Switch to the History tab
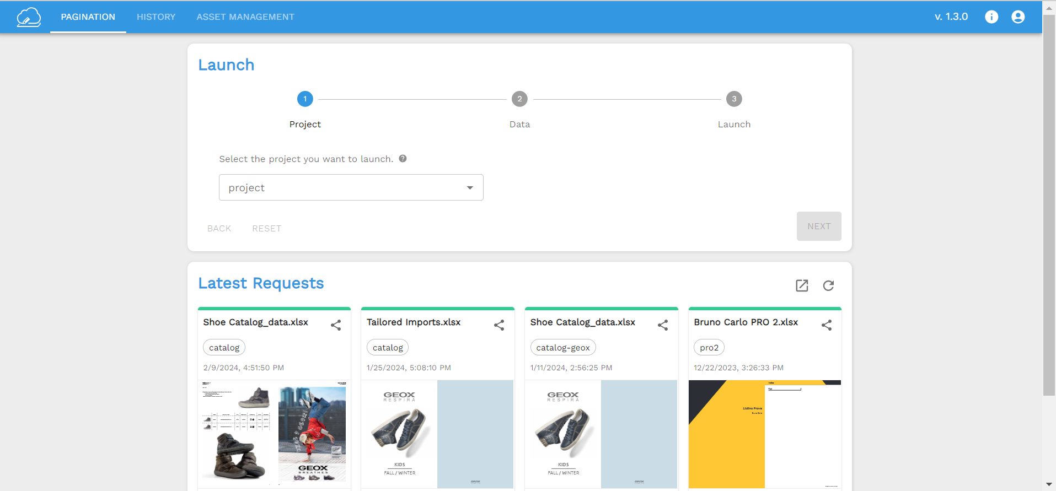 tap(156, 17)
